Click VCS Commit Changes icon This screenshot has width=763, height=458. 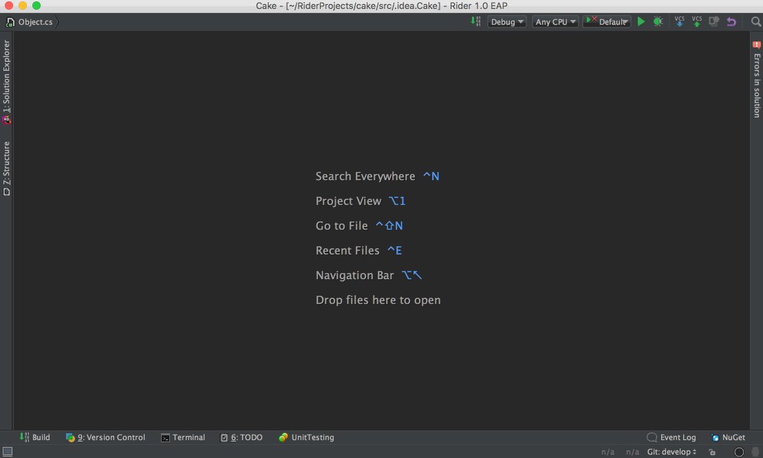click(697, 21)
